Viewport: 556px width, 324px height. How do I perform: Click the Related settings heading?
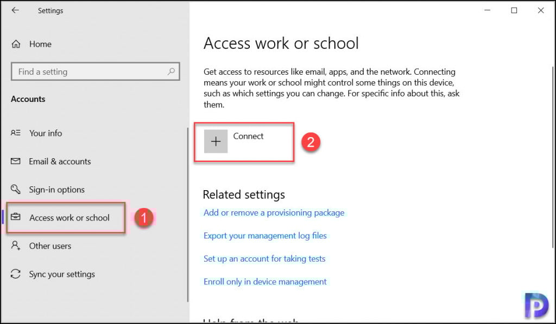point(244,195)
